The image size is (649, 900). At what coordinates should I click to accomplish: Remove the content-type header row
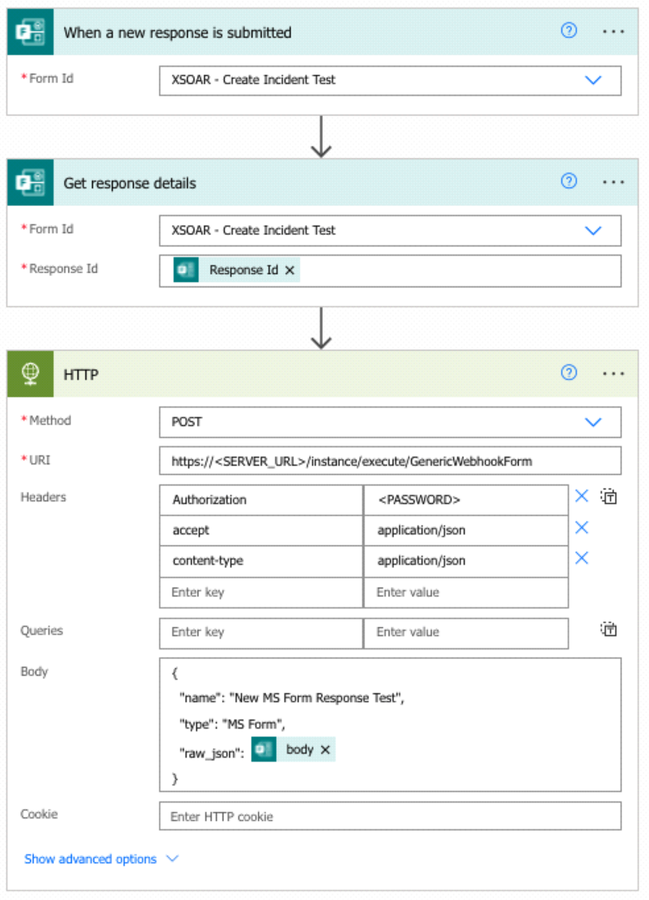[x=581, y=558]
